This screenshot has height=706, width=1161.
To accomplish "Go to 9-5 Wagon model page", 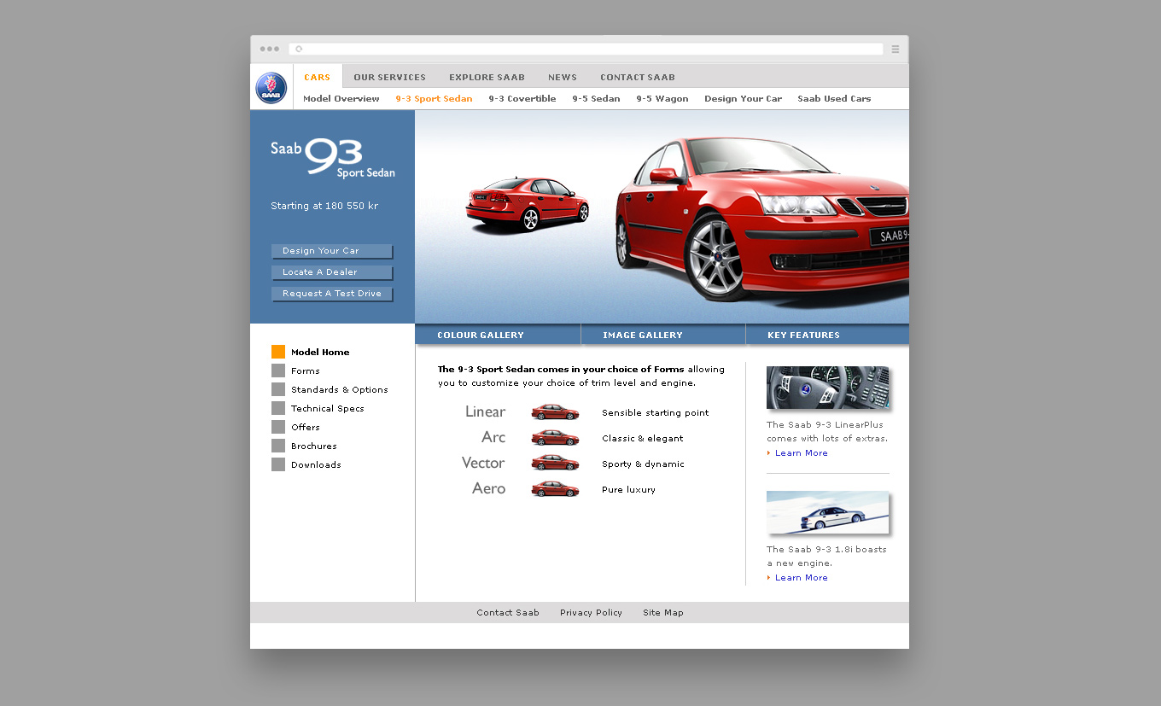I will 662,99.
